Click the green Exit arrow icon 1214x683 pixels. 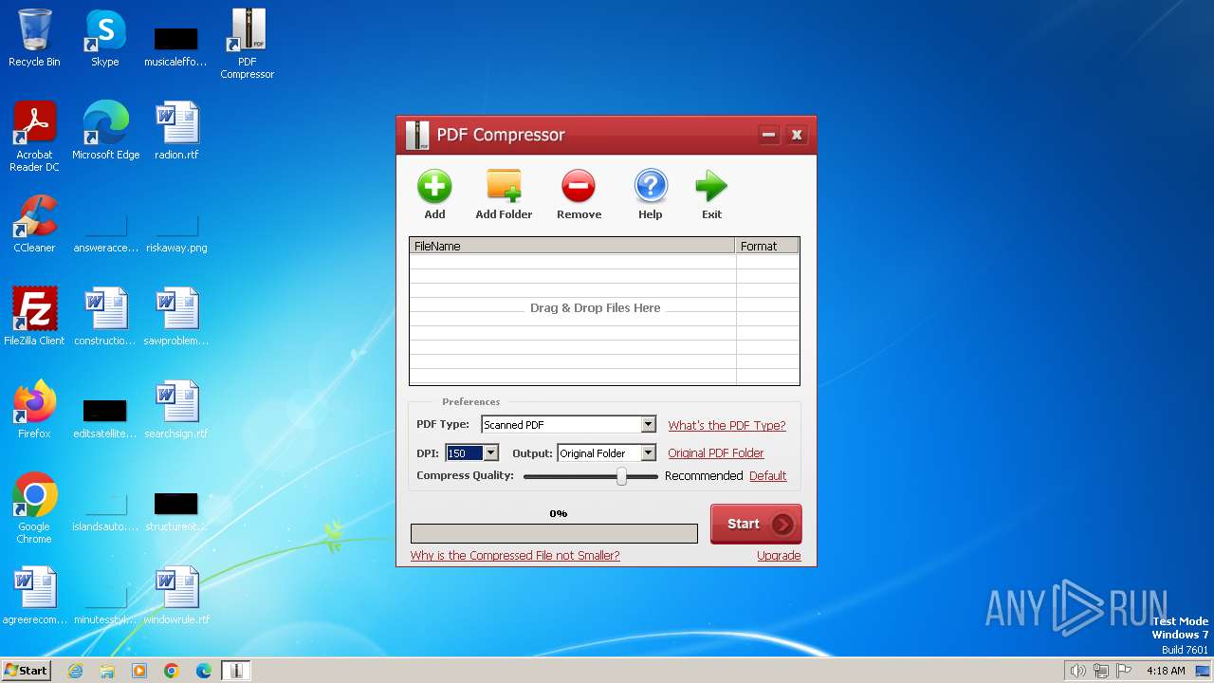tap(711, 186)
